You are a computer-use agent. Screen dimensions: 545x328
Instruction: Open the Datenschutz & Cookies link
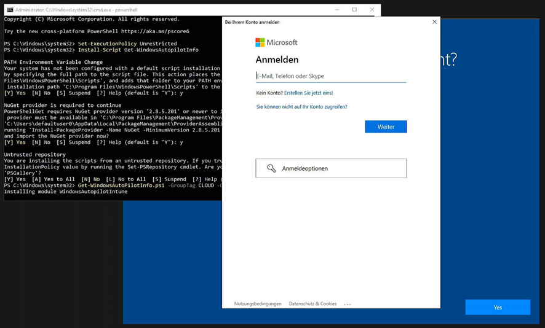[x=312, y=304]
